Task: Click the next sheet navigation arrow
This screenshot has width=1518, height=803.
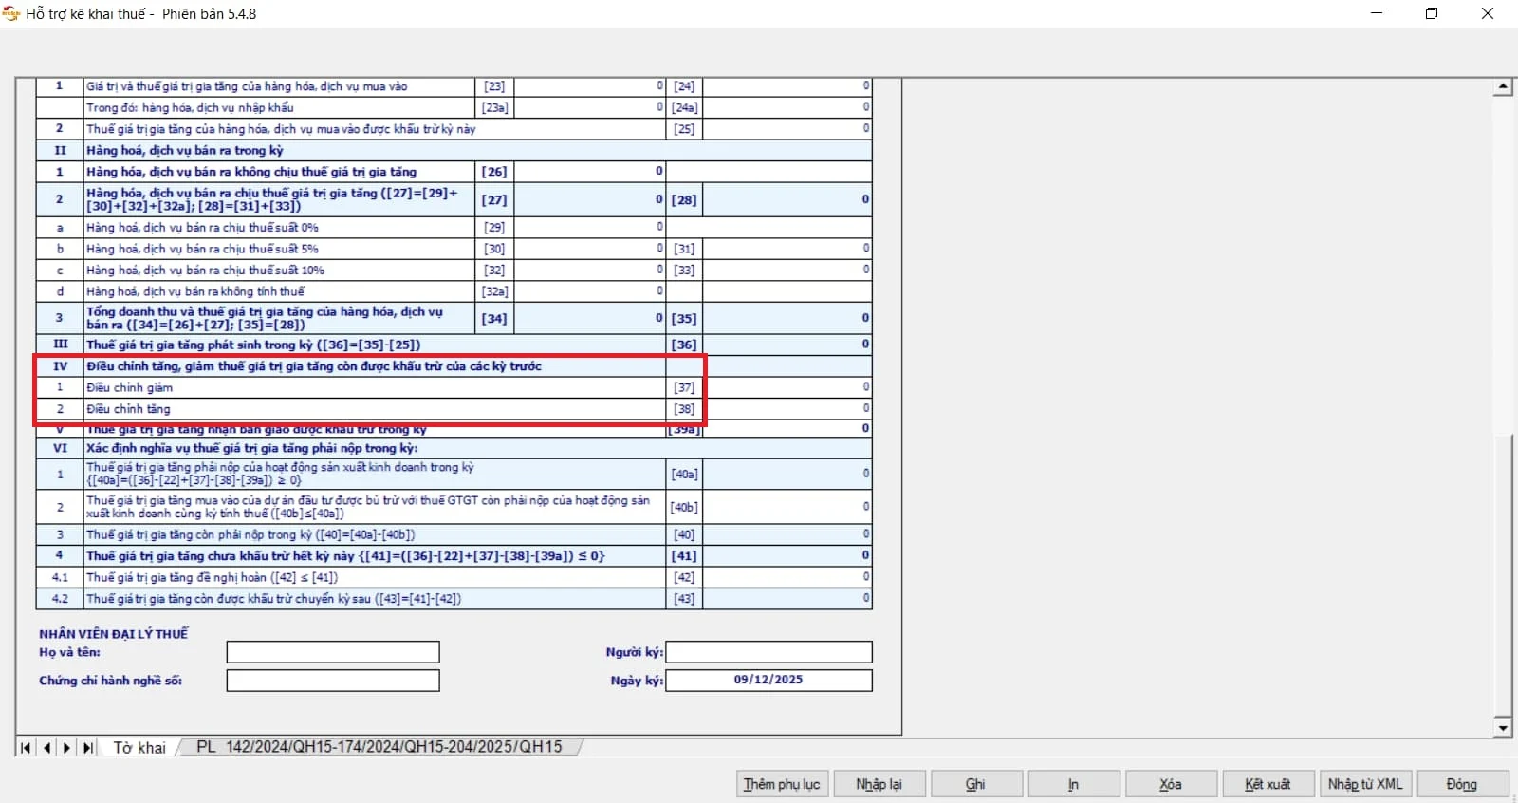Action: point(67,748)
